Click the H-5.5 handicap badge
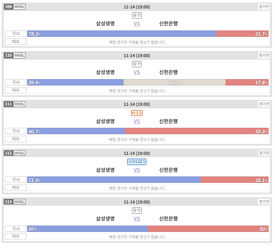The image size is (275, 248). [x=137, y=113]
